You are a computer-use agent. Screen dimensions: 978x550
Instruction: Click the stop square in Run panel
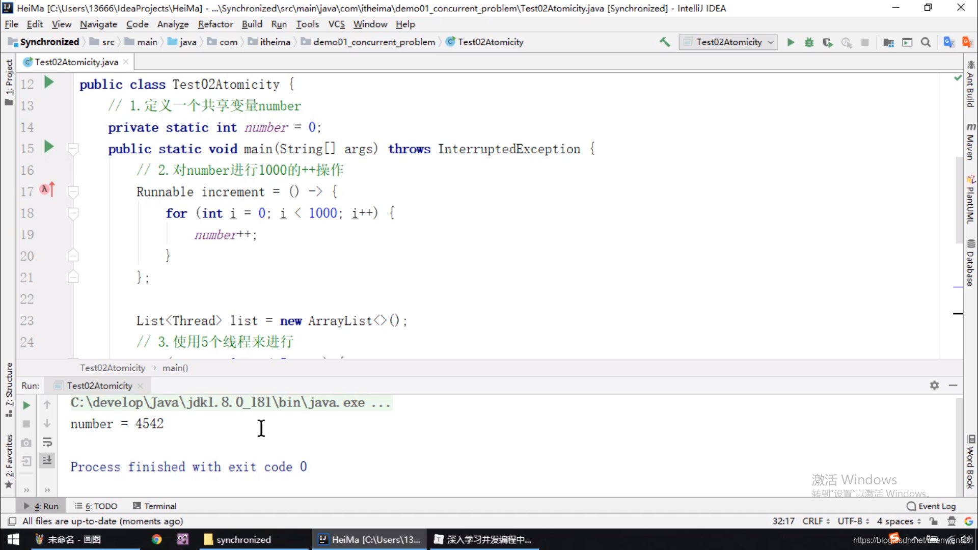[26, 424]
